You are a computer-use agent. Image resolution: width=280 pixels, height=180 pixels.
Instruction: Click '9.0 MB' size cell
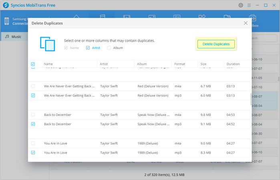(205, 143)
